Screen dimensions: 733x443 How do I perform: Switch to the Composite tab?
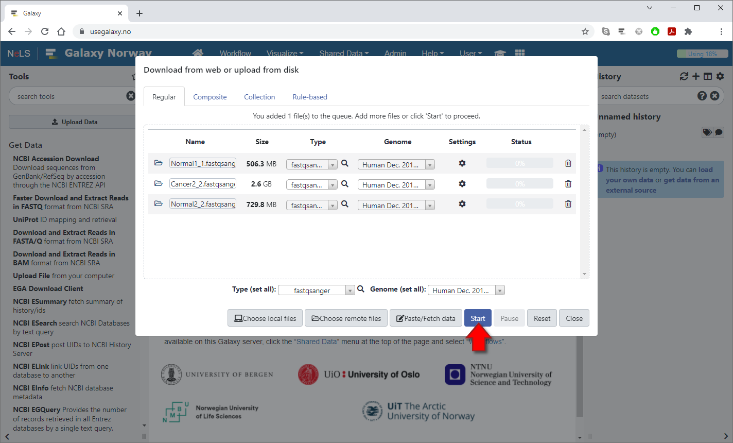point(210,97)
